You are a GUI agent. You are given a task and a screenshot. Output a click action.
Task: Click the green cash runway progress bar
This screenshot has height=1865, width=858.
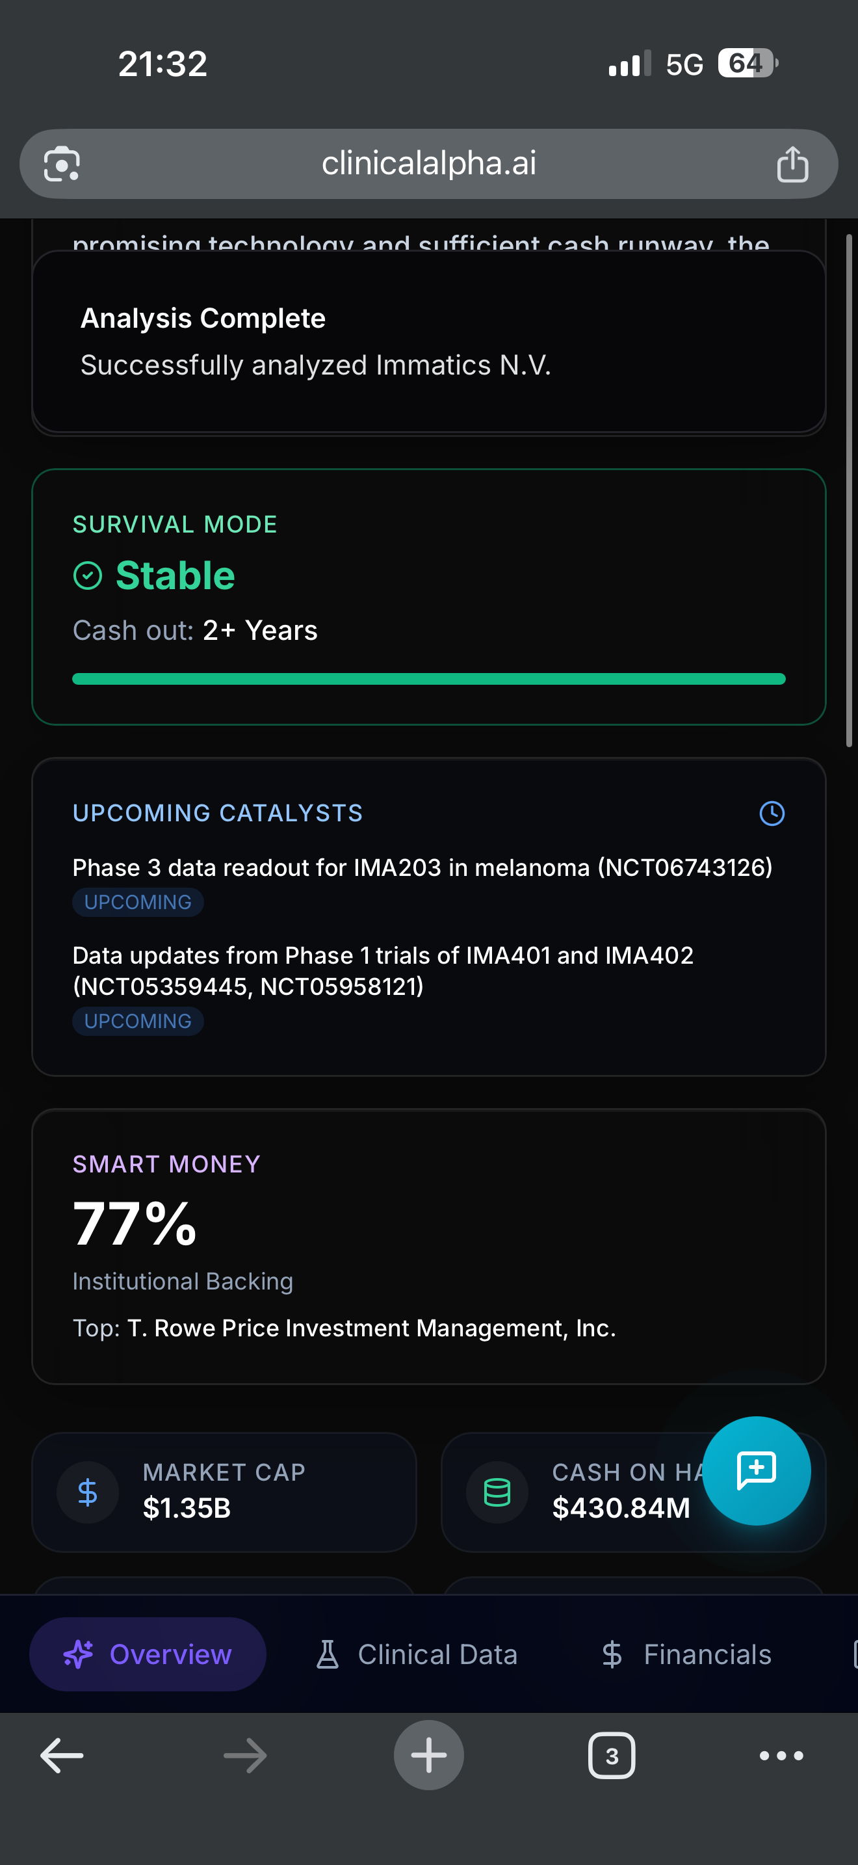coord(428,678)
